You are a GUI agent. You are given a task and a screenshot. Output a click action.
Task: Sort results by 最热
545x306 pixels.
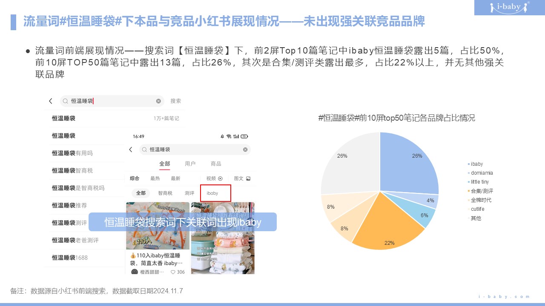(x=155, y=178)
